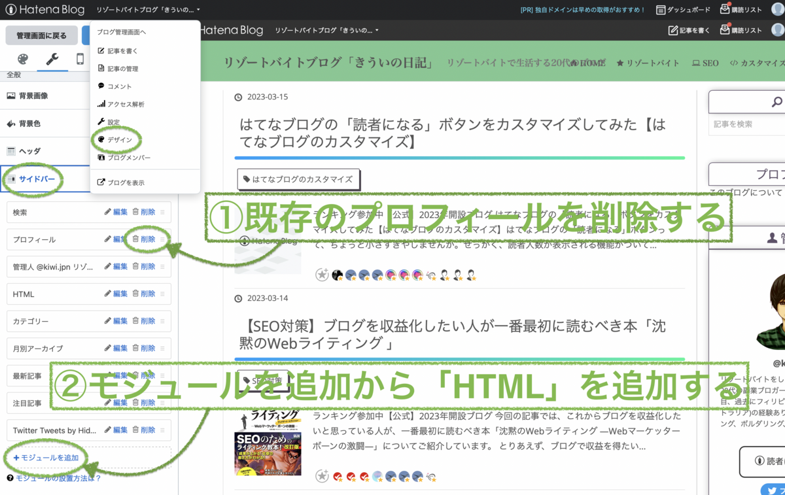Delete the 検索 module

pyautogui.click(x=144, y=212)
